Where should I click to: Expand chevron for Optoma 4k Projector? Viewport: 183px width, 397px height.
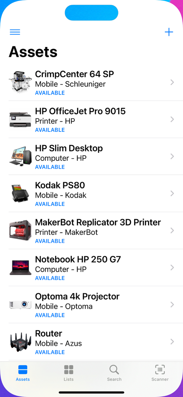tap(172, 305)
